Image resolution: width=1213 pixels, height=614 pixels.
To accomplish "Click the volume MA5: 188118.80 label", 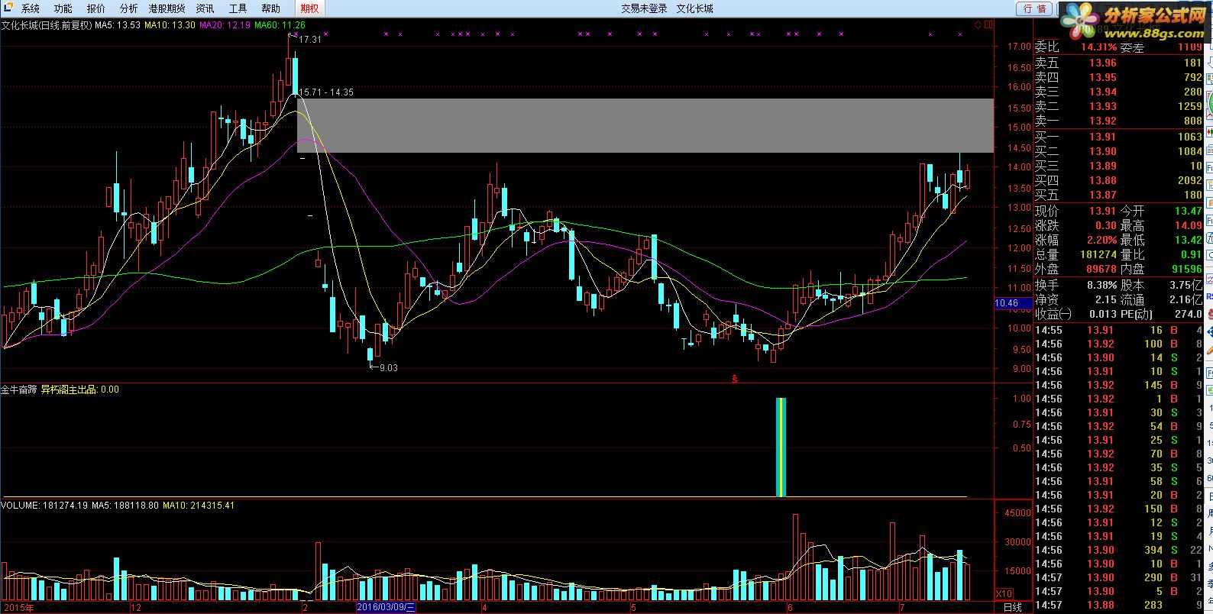I will click(x=125, y=506).
